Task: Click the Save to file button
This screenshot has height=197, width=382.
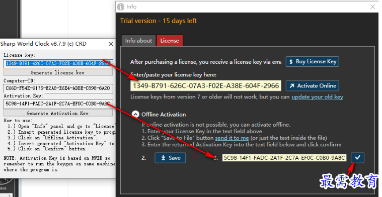Action: coord(170,158)
